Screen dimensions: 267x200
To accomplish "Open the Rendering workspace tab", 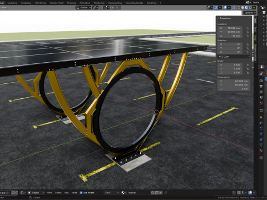I will click(x=99, y=3).
